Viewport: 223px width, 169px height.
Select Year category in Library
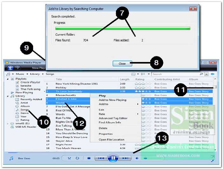coord(23,116)
